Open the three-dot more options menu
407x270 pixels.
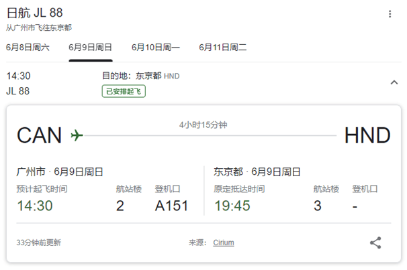390,14
